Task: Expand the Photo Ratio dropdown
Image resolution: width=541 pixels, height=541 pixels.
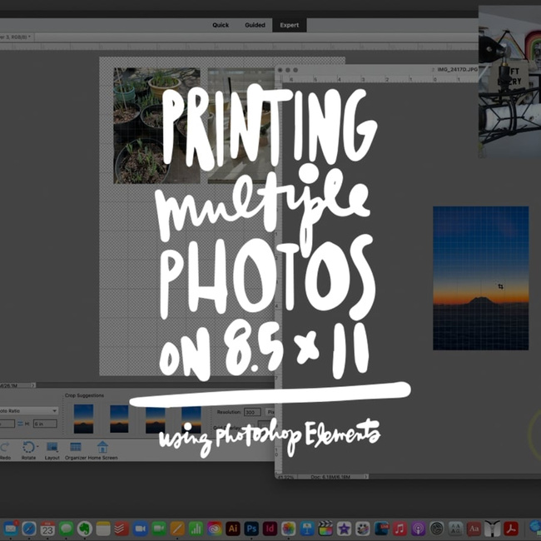Action: (30, 410)
